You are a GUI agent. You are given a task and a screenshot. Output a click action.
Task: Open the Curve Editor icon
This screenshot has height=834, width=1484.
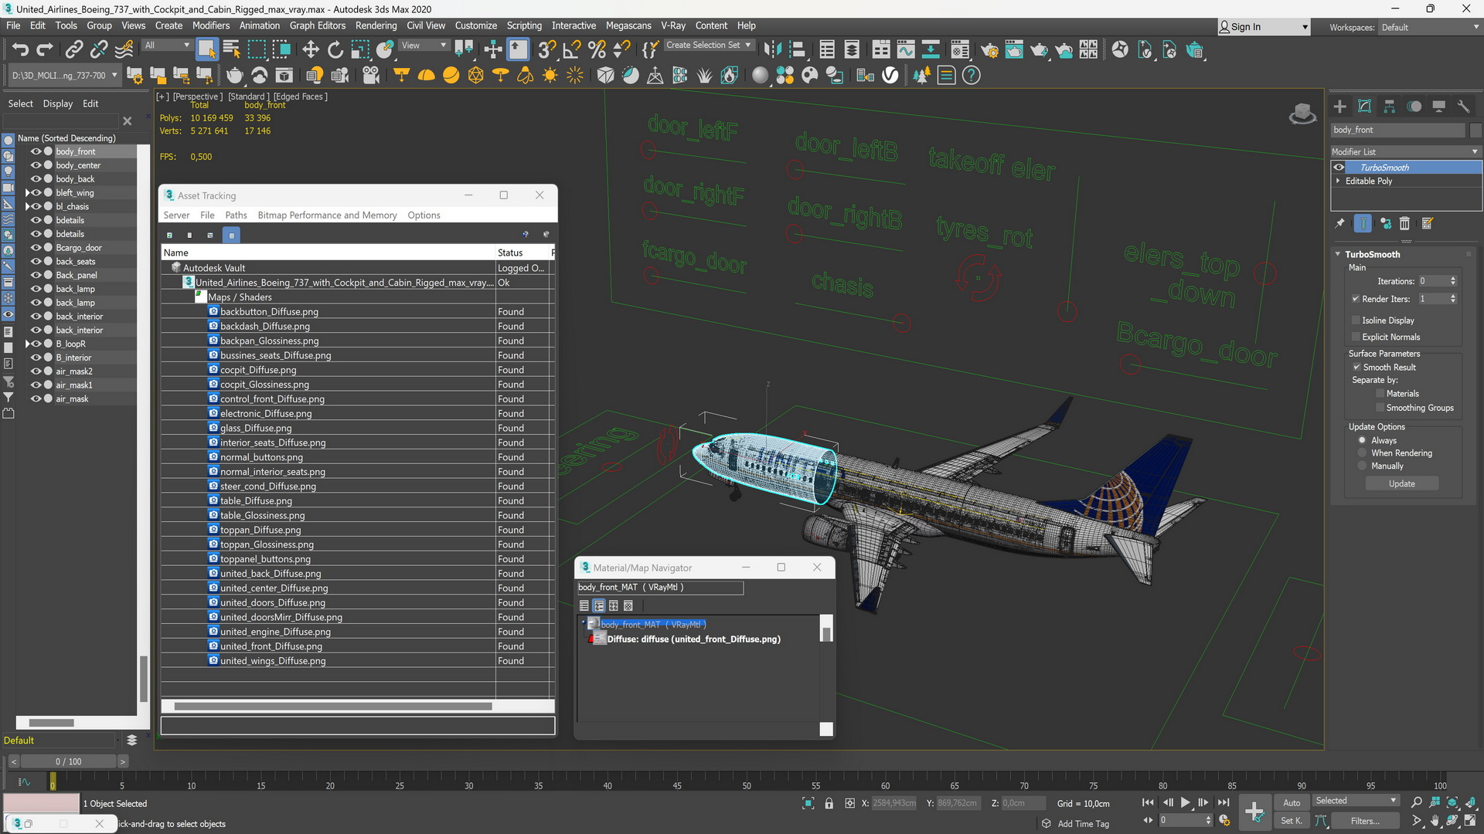pos(906,50)
